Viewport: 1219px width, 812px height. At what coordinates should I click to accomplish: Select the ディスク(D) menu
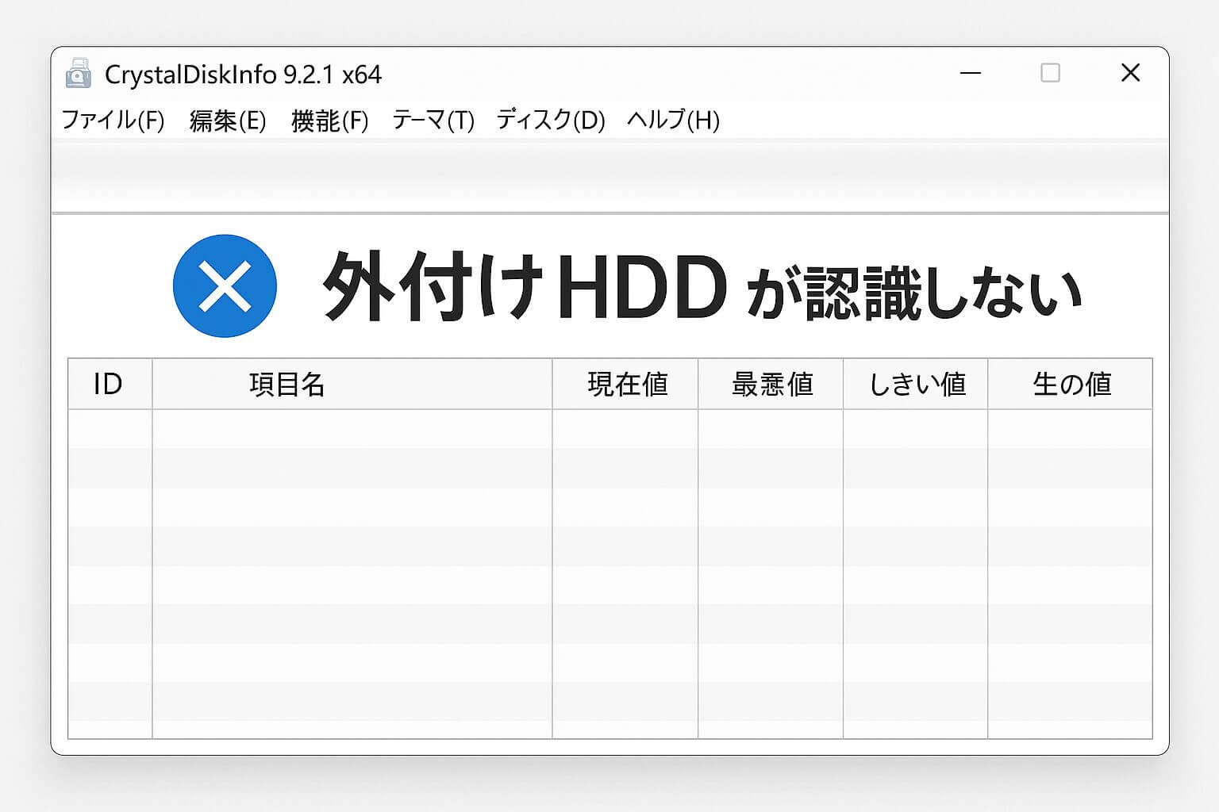(550, 121)
